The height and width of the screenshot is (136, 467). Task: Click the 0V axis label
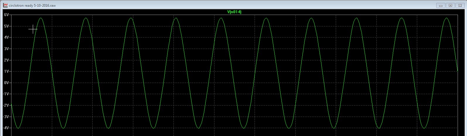6,83
